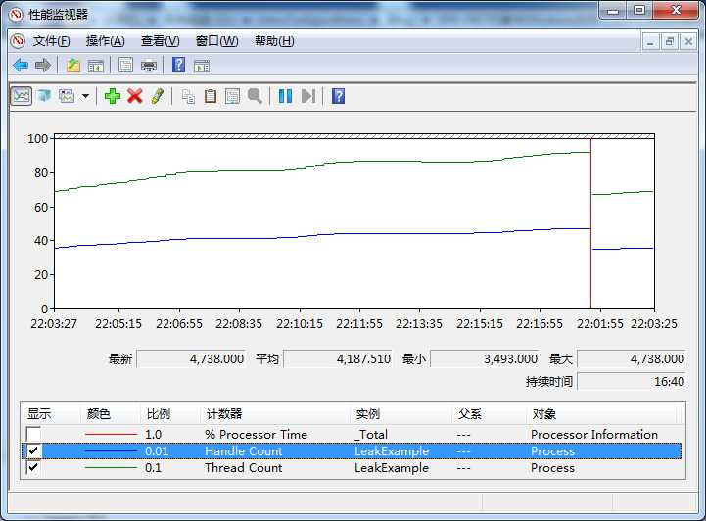Uncheck the Handle Count display checkbox
The height and width of the screenshot is (521, 706).
[x=33, y=450]
